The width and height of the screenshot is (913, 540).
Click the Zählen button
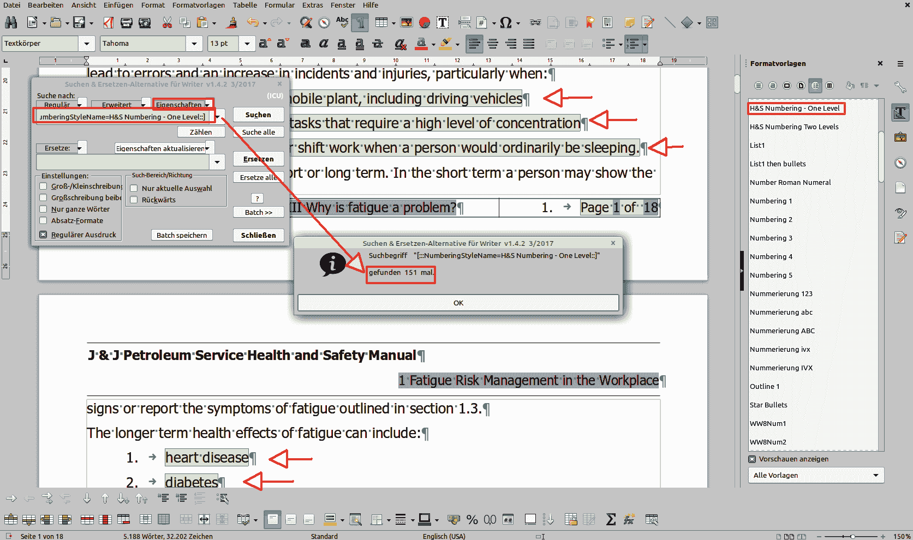(x=201, y=132)
